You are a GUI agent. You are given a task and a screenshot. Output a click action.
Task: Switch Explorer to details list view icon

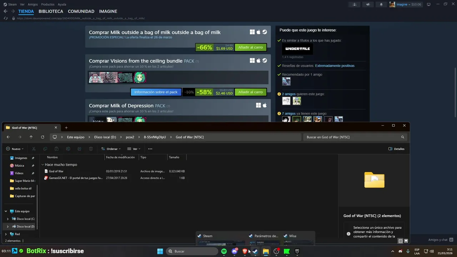[401, 241]
